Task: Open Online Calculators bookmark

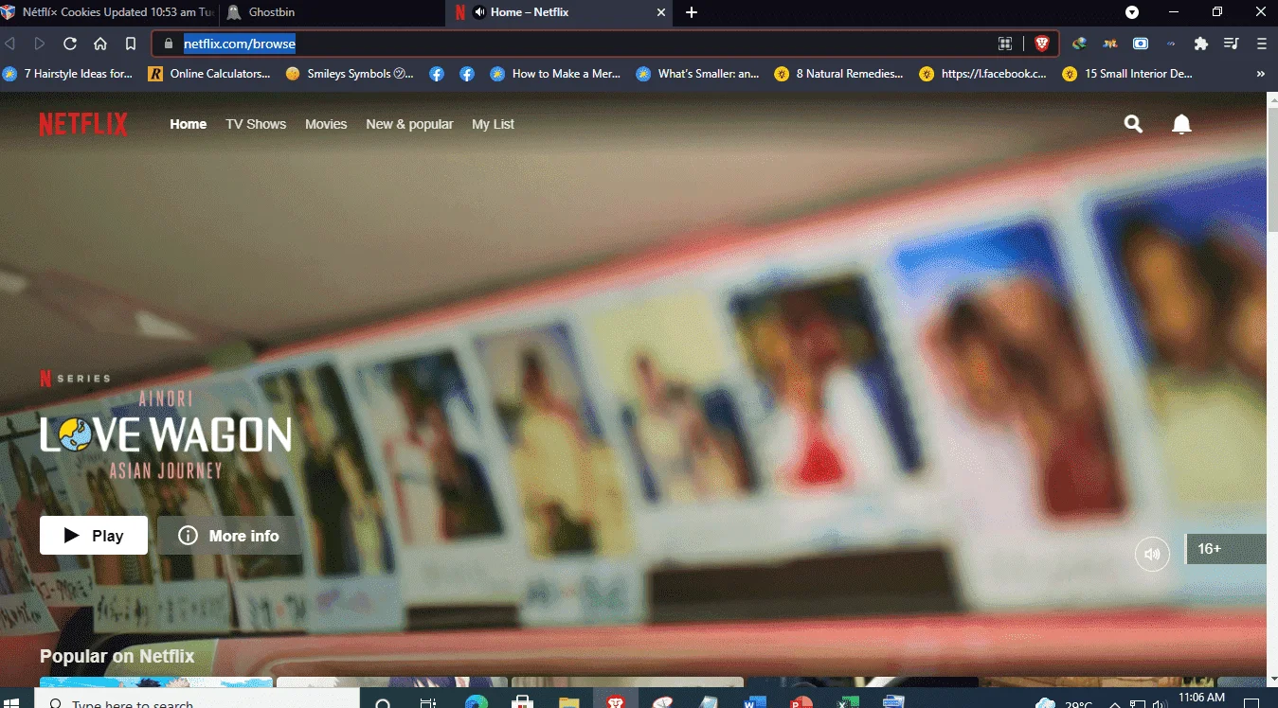Action: (x=209, y=74)
